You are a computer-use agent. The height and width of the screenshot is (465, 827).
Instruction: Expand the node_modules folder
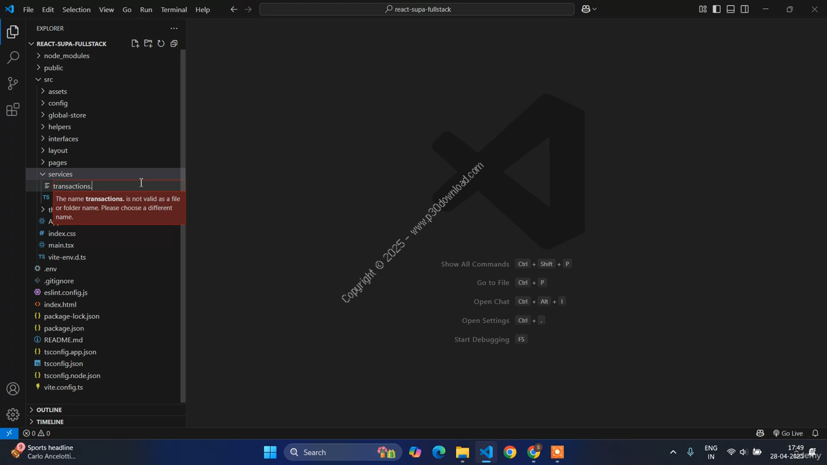pos(67,56)
